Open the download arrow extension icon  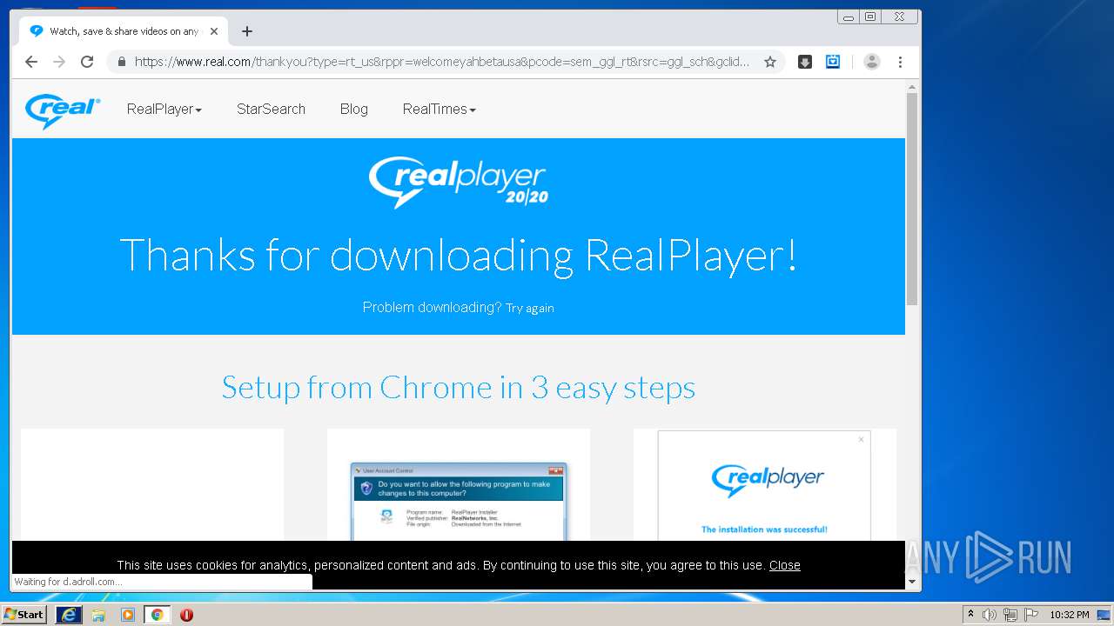tap(805, 62)
